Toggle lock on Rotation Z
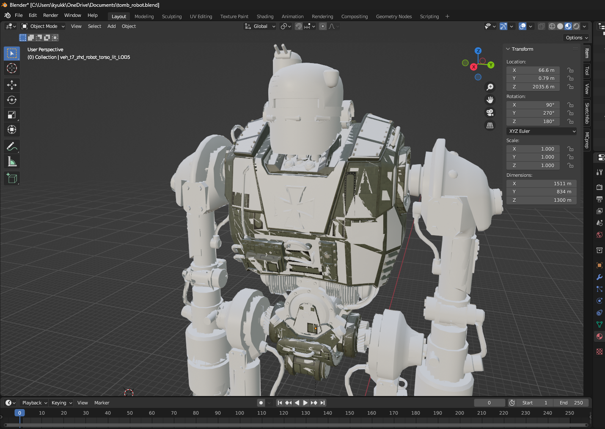 (570, 121)
